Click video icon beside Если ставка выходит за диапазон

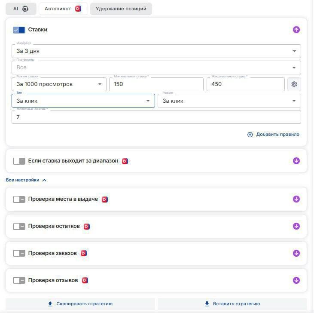tap(125, 161)
